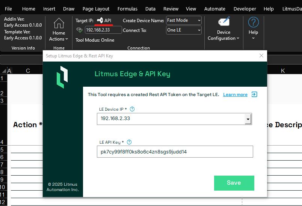Click the Litmus Edge & API Key heading
The height and width of the screenshot is (206, 302).
tap(132, 74)
